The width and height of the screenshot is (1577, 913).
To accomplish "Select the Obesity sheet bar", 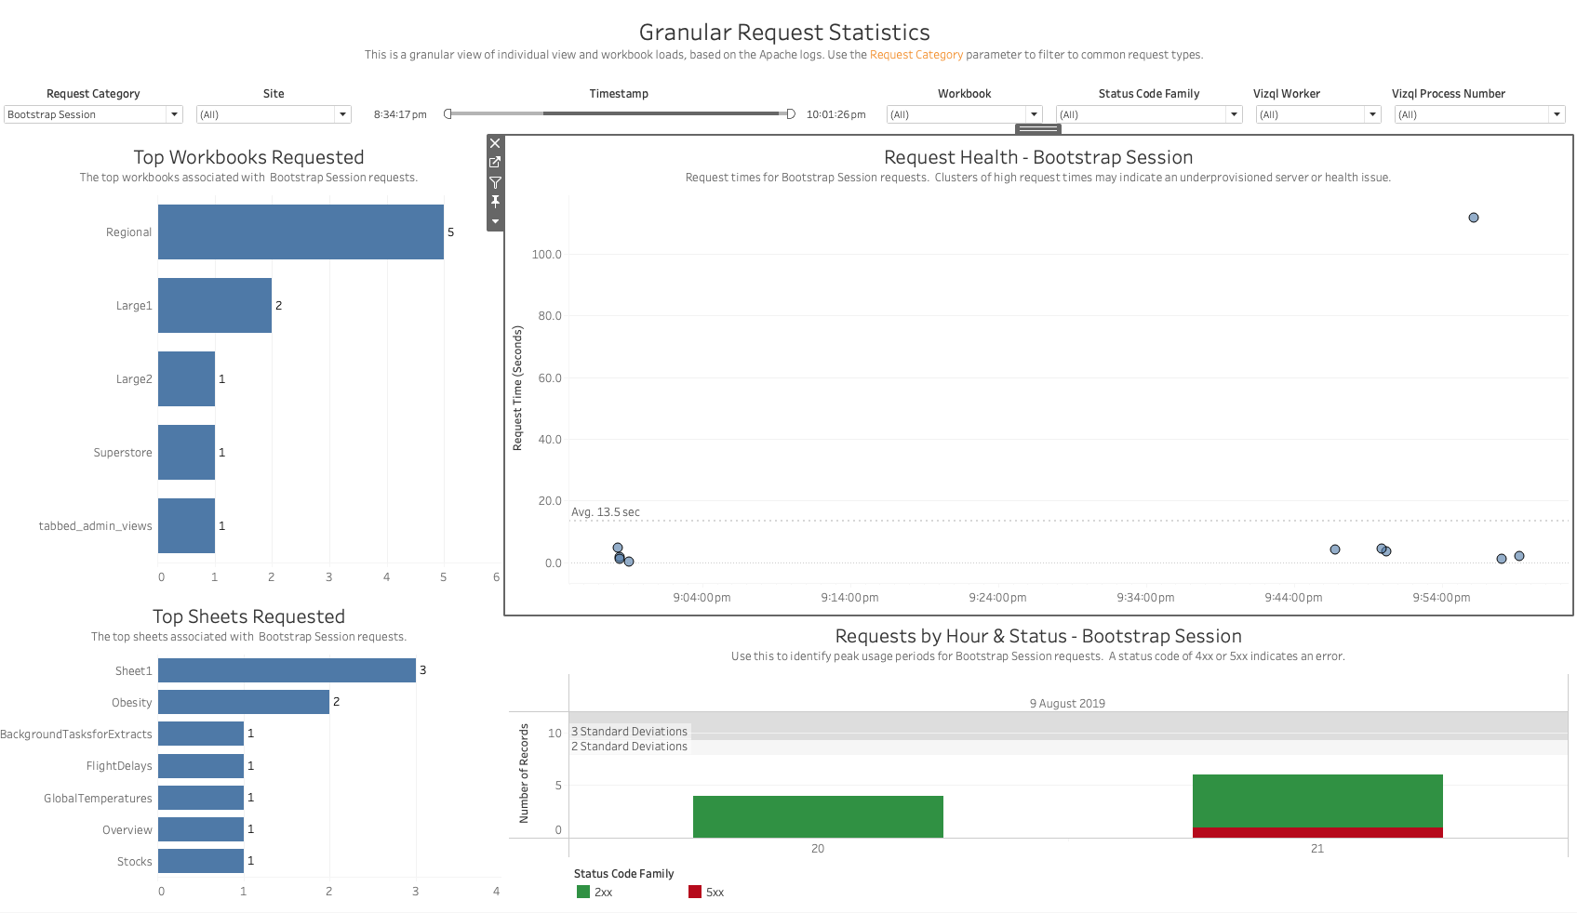I will 244,702.
